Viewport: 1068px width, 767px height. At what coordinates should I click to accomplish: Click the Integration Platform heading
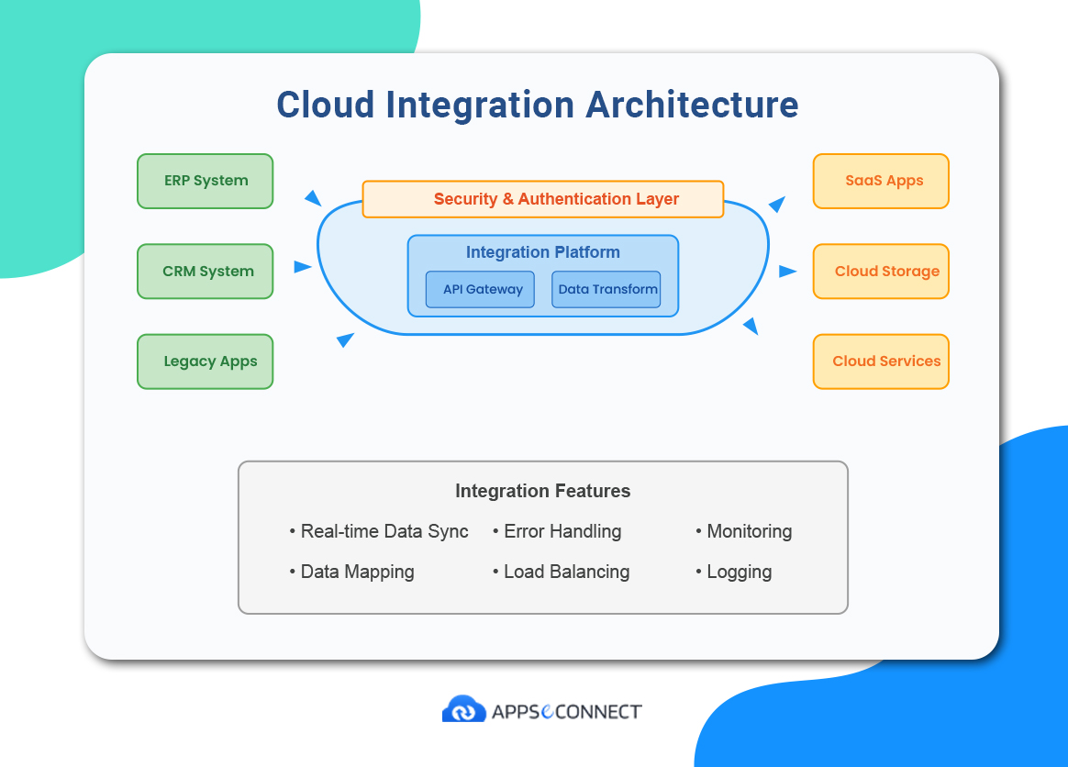[543, 252]
